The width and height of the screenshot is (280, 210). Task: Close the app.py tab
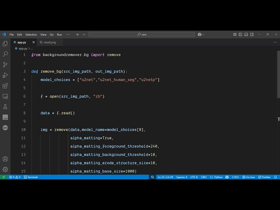(33, 42)
